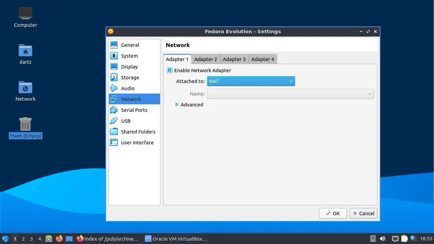Switch to the Adapter 3 tab
Screen dimensions: 434x244
(x=234, y=59)
